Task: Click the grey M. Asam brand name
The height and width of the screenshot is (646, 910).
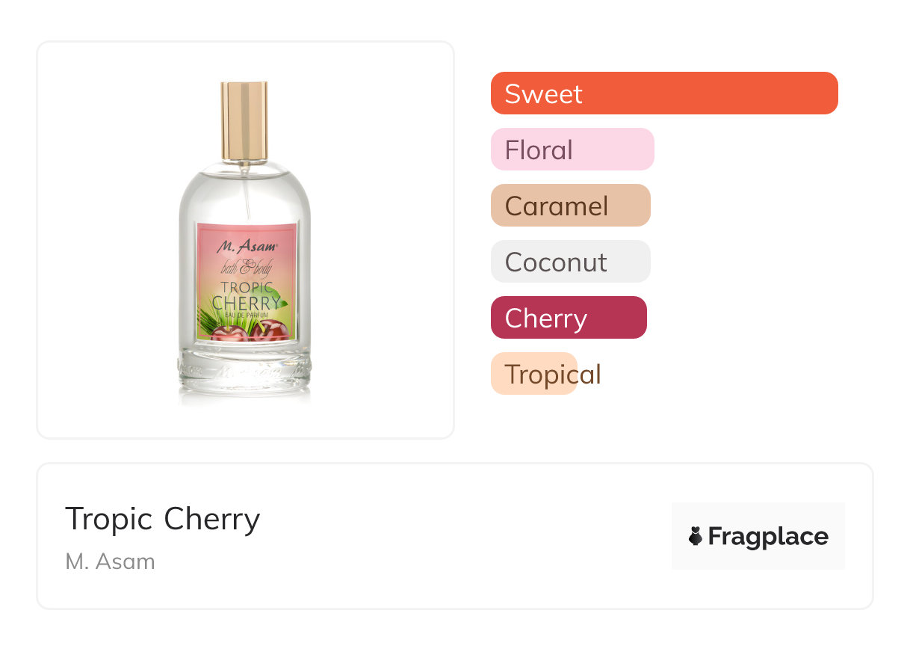Action: click(110, 562)
